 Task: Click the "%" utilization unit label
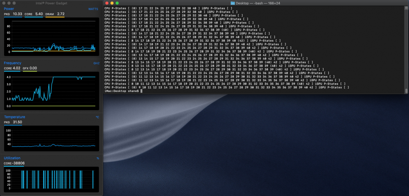pos(98,158)
